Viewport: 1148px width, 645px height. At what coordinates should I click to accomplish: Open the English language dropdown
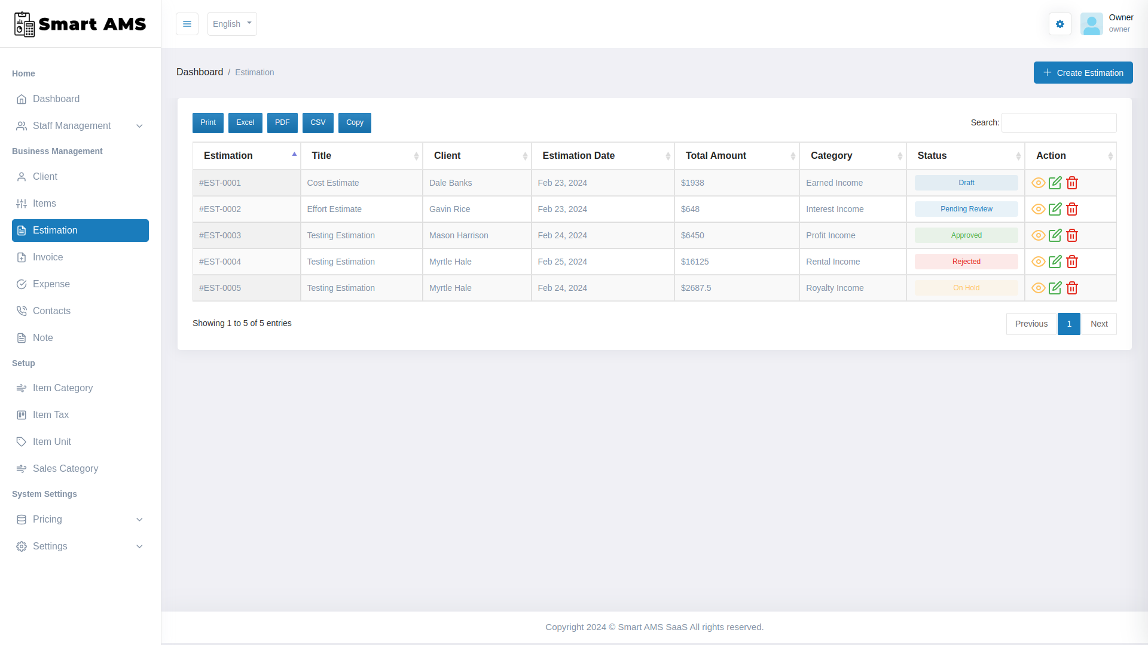click(232, 24)
